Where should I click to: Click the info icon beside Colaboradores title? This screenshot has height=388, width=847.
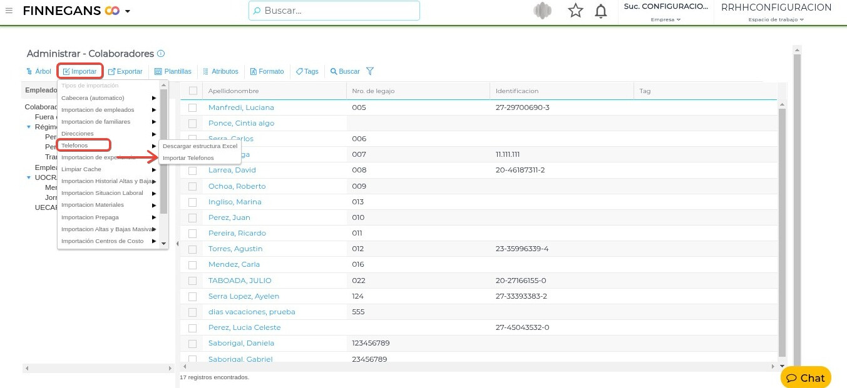point(161,54)
